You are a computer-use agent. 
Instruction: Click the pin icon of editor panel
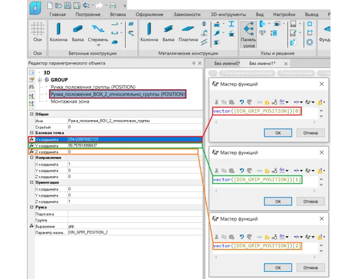point(194,63)
